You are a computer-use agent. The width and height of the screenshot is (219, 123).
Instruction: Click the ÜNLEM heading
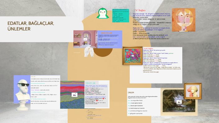(131, 93)
